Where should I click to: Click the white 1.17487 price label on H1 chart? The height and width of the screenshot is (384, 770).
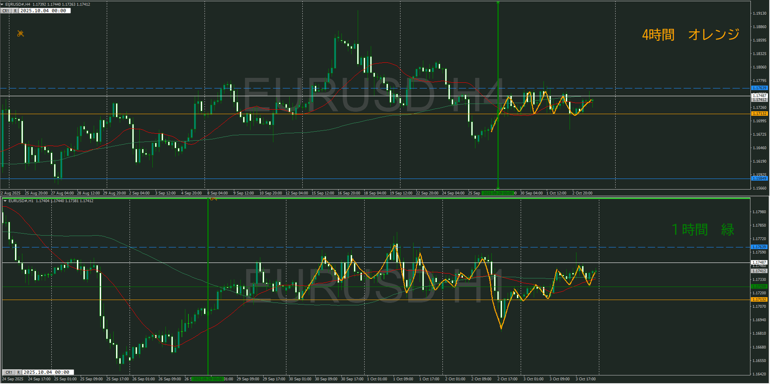tap(759, 263)
